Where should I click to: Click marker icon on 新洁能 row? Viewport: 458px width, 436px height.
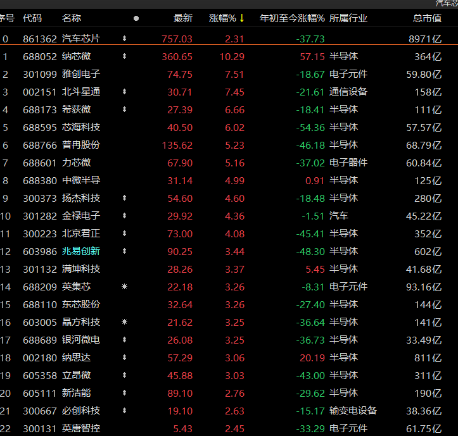pos(124,393)
